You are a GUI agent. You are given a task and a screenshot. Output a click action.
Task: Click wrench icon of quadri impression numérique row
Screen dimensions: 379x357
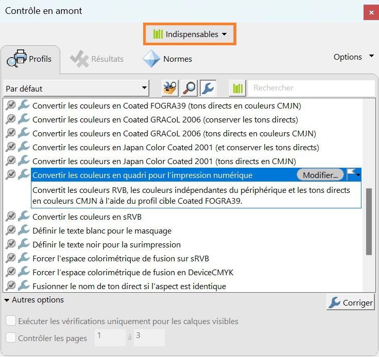pos(24,174)
